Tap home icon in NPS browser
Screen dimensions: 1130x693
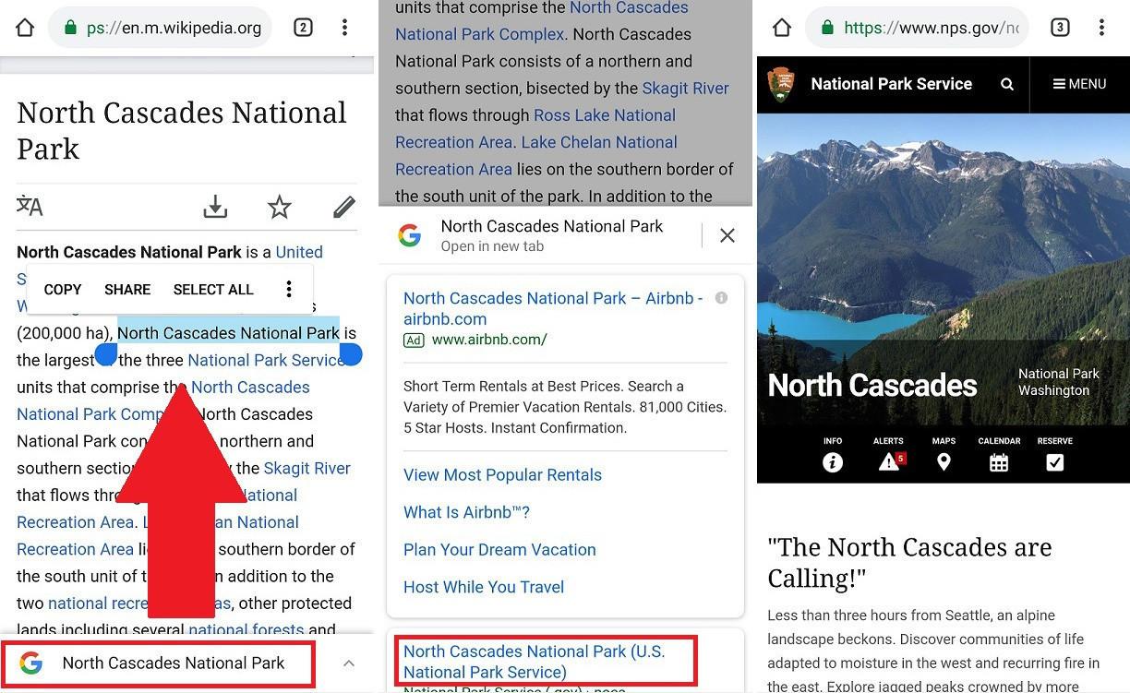point(782,28)
